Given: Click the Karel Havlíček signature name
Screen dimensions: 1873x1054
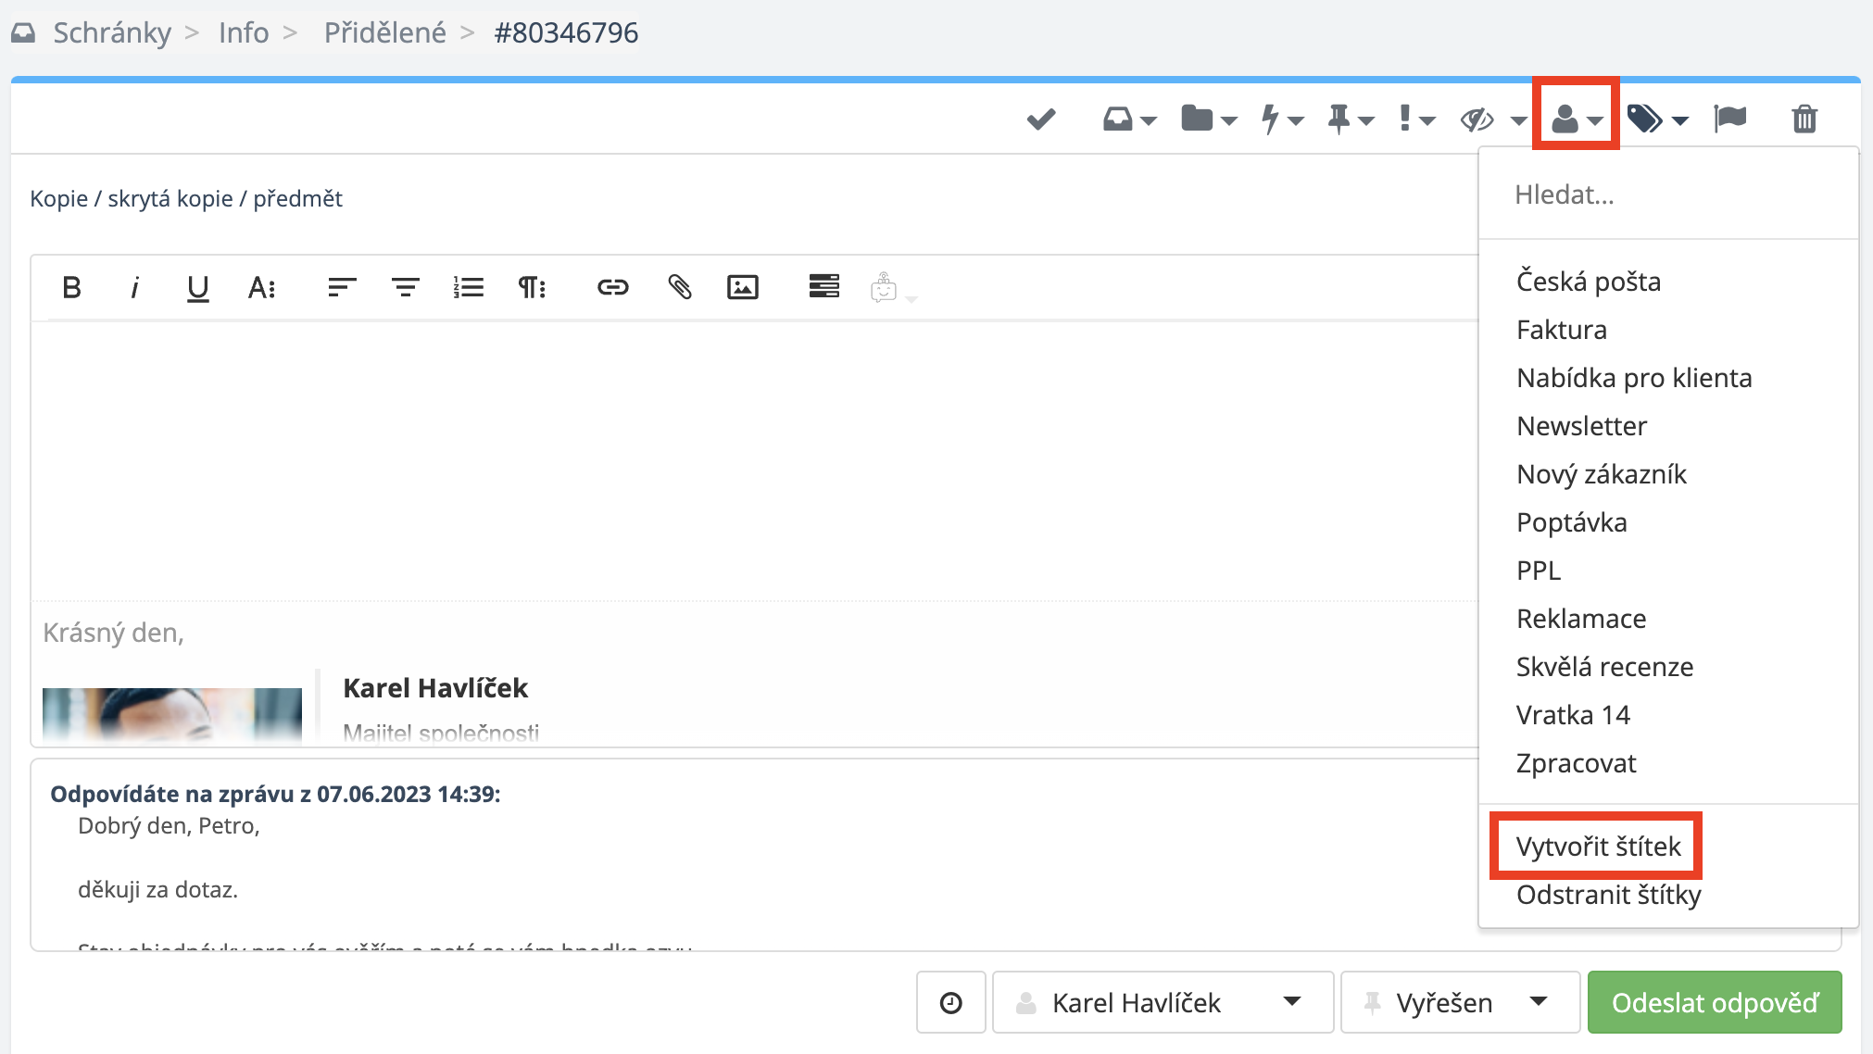Looking at the screenshot, I should pos(435,688).
